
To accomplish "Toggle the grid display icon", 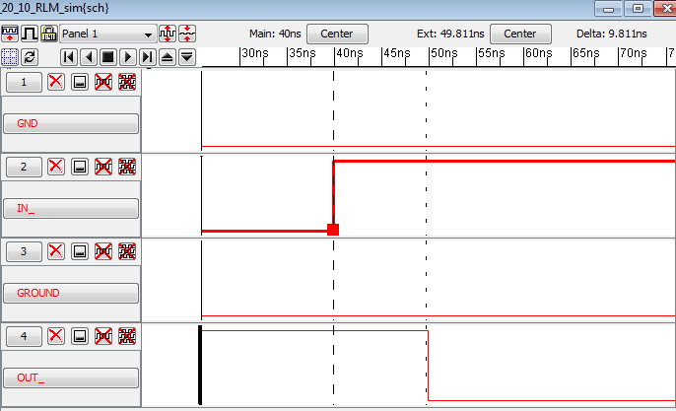I will [x=10, y=57].
